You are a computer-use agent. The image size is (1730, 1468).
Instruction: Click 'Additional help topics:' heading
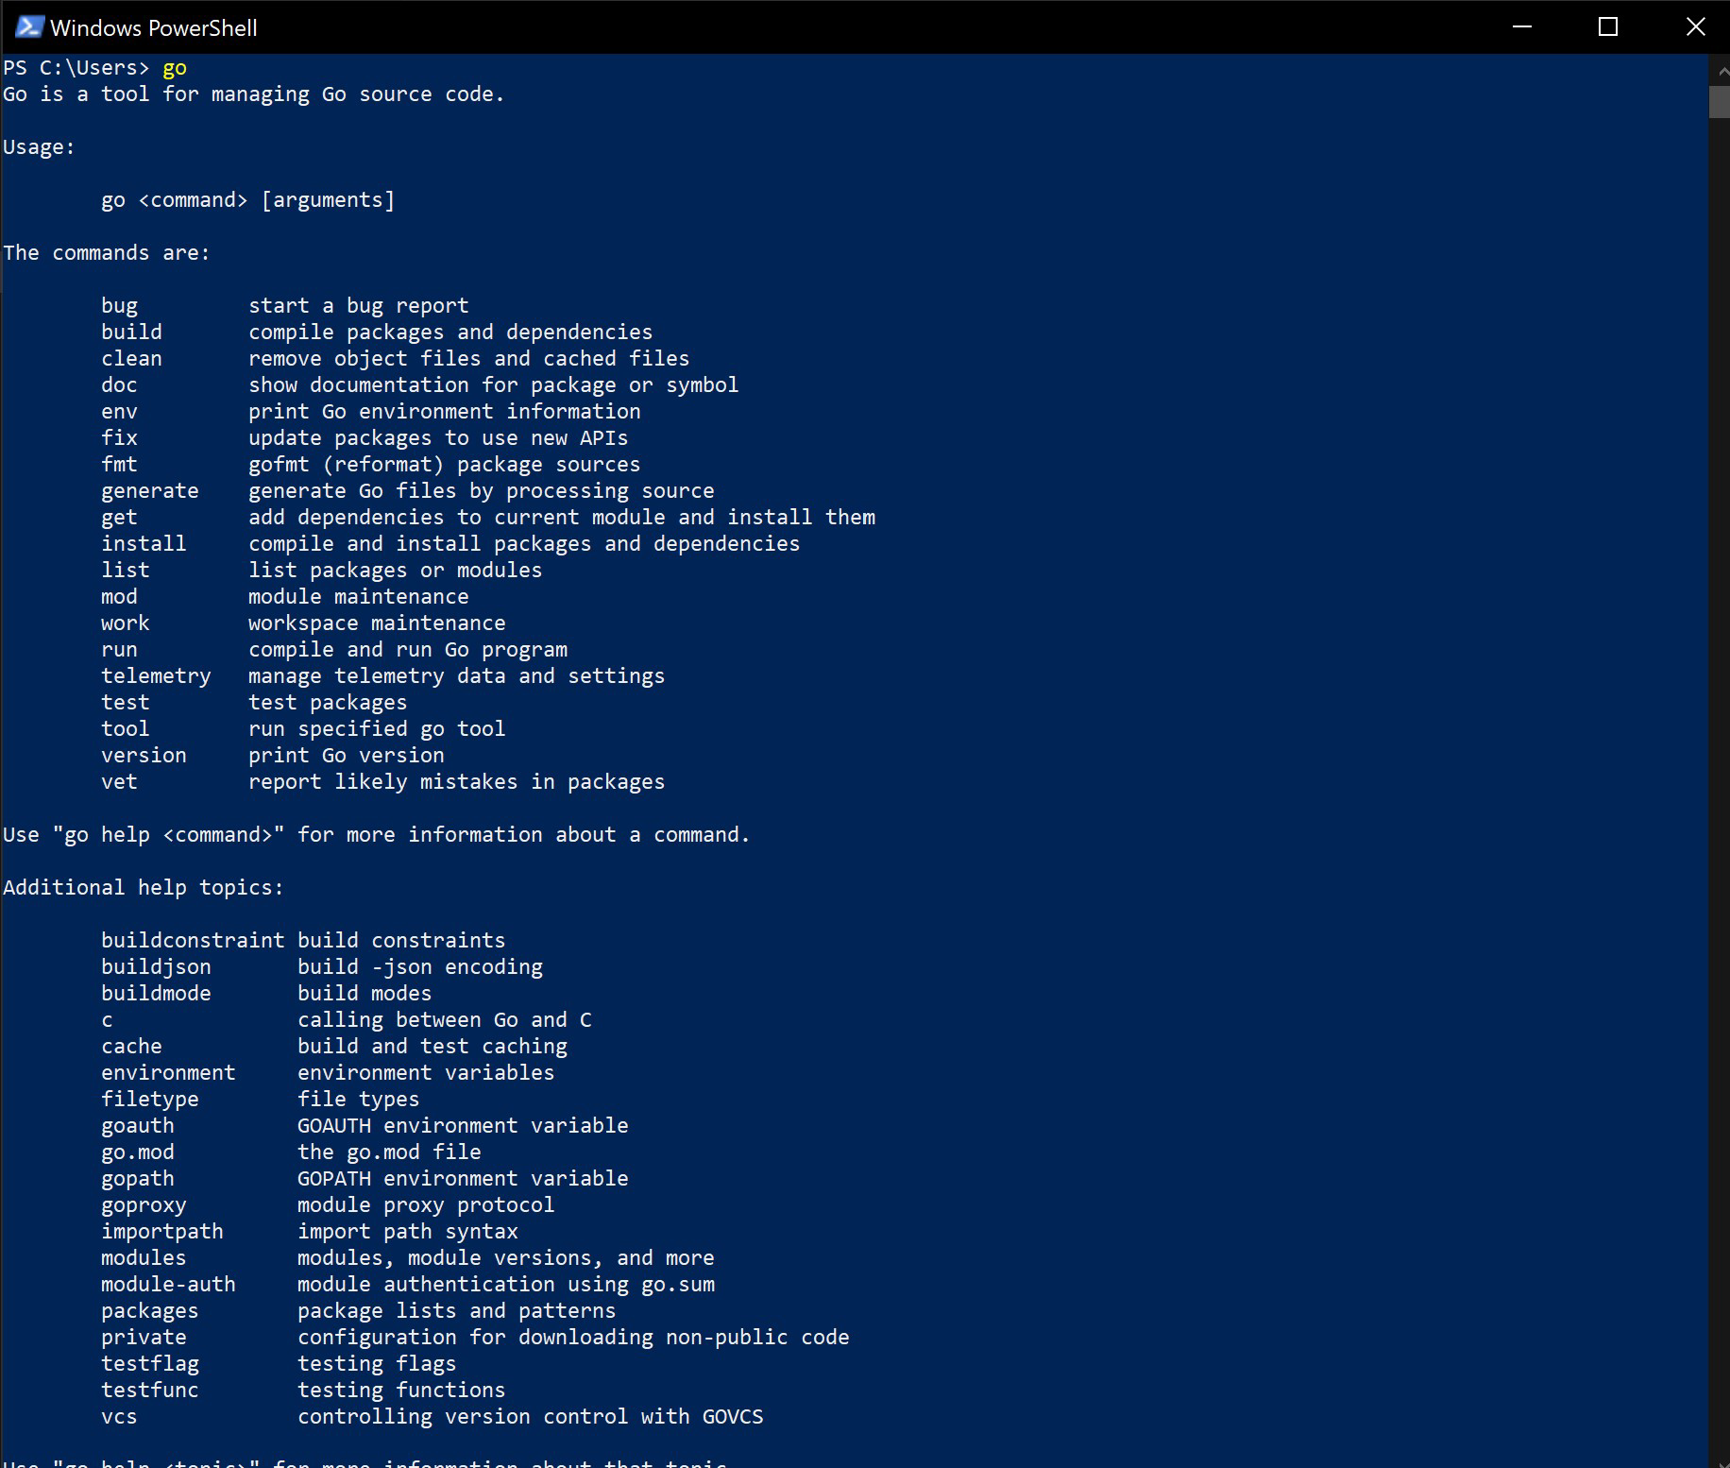[x=144, y=888]
